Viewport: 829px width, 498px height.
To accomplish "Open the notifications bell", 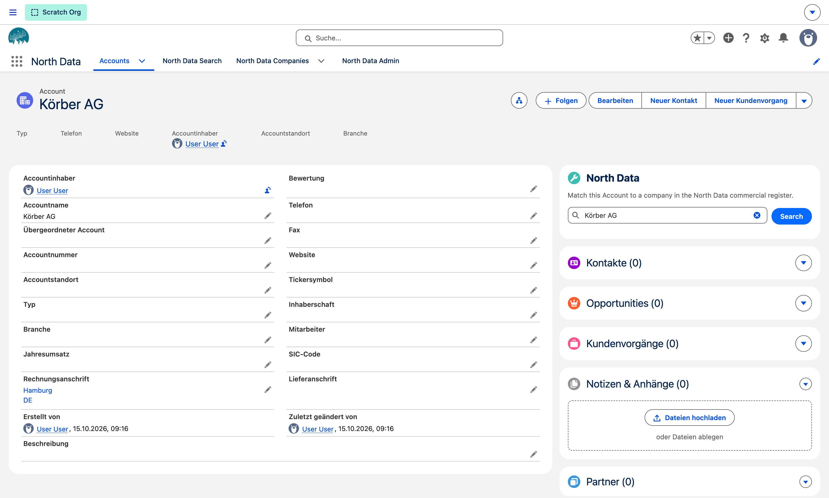I will point(783,38).
